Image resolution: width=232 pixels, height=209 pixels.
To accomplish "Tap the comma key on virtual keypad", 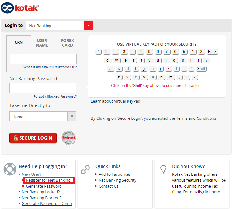I will coord(180,77).
